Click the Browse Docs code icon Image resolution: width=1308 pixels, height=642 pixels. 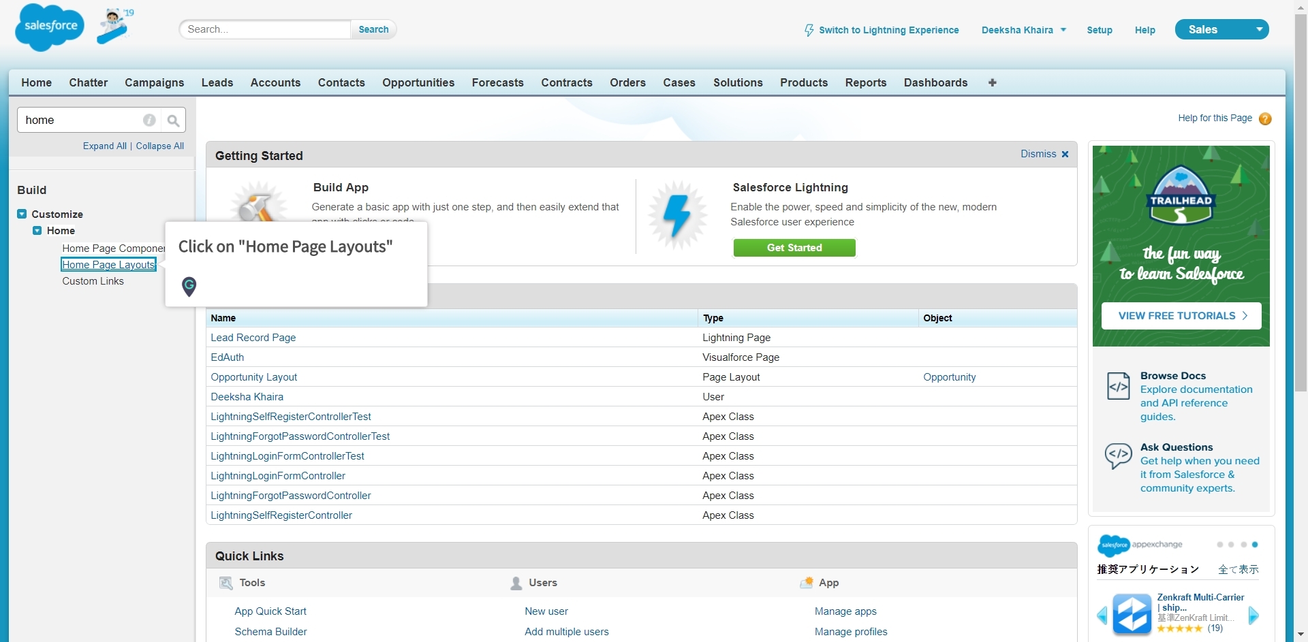(1118, 386)
